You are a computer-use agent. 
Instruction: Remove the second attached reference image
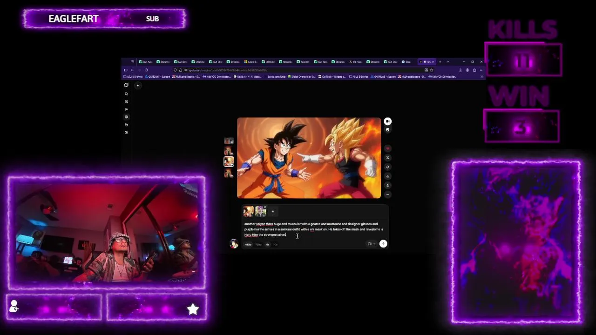pos(265,208)
